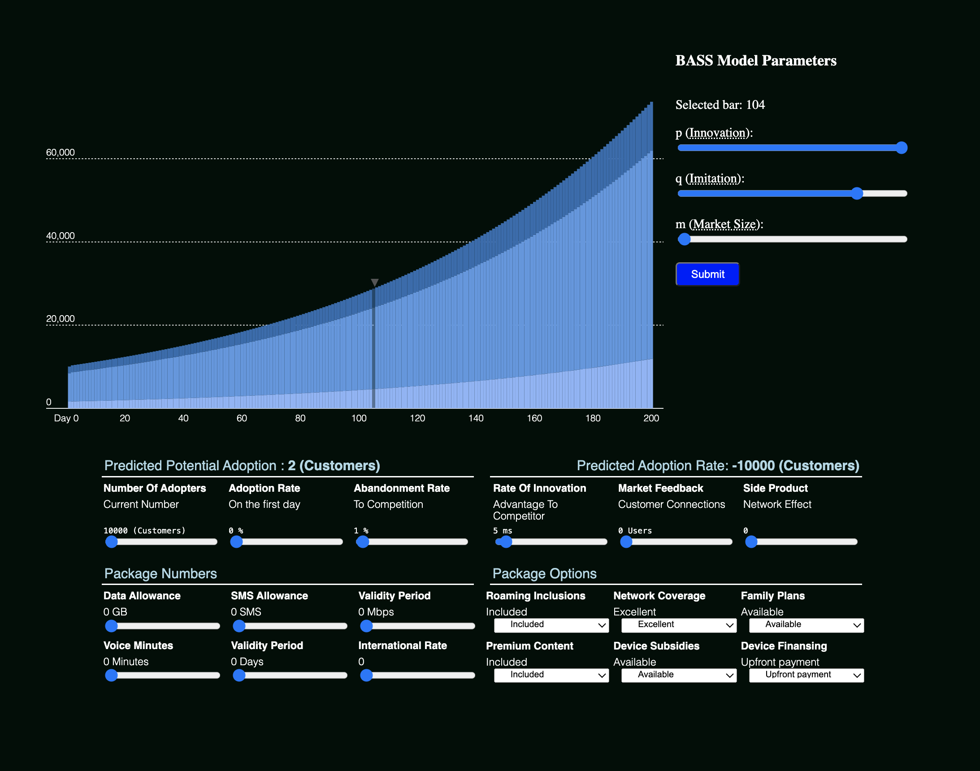Open the Premium Content dropdown
Screen dimensions: 980x771
pyautogui.click(x=551, y=676)
